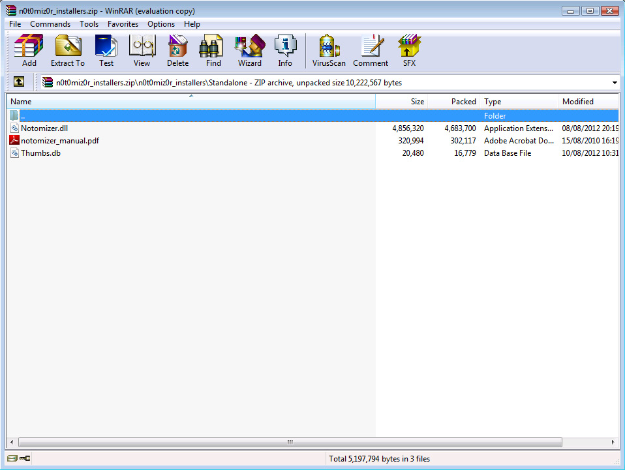Click the Notomizer.dll file icon
This screenshot has height=470, width=625.
pos(15,128)
